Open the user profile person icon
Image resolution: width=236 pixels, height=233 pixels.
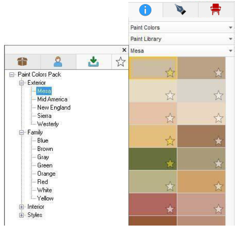coord(58,62)
